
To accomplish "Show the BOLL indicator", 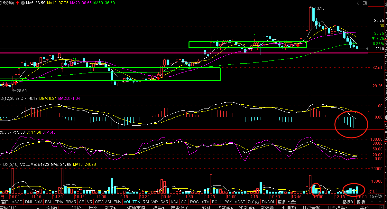I will point(217,202).
